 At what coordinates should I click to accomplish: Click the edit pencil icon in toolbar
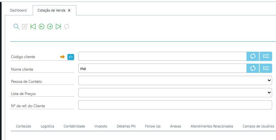pos(25,27)
